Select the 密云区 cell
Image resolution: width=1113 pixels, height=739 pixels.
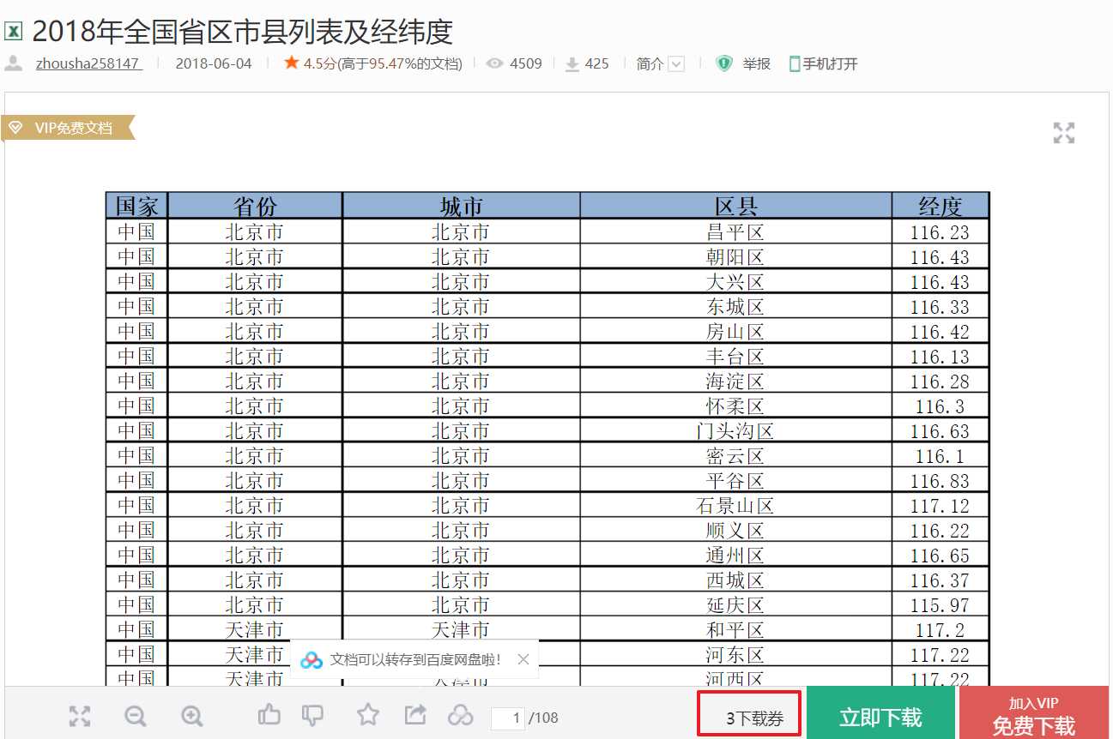735,456
